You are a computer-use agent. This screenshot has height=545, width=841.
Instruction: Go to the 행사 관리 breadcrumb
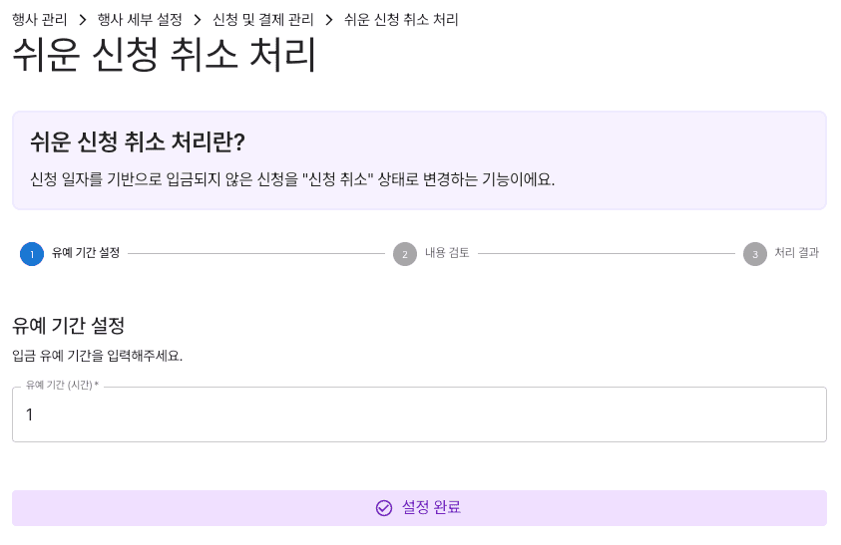(40, 19)
